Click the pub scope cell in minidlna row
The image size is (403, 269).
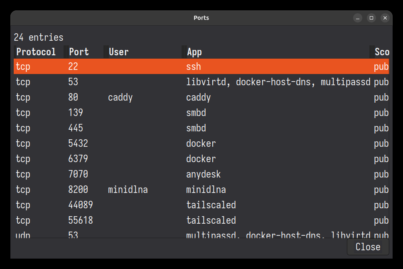[381, 190]
